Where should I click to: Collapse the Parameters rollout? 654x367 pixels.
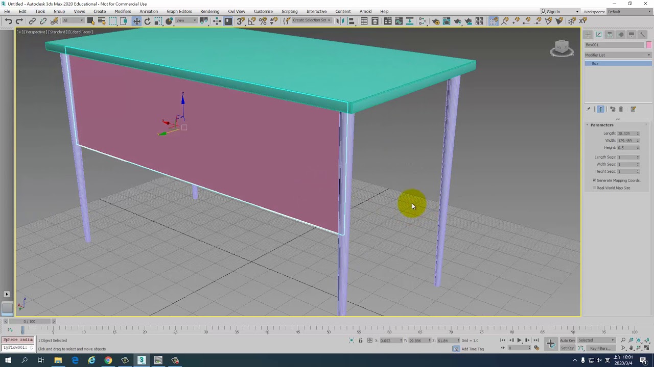tap(601, 125)
